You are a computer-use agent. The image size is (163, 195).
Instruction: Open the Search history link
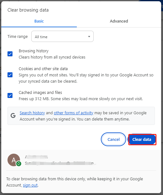click(x=32, y=113)
